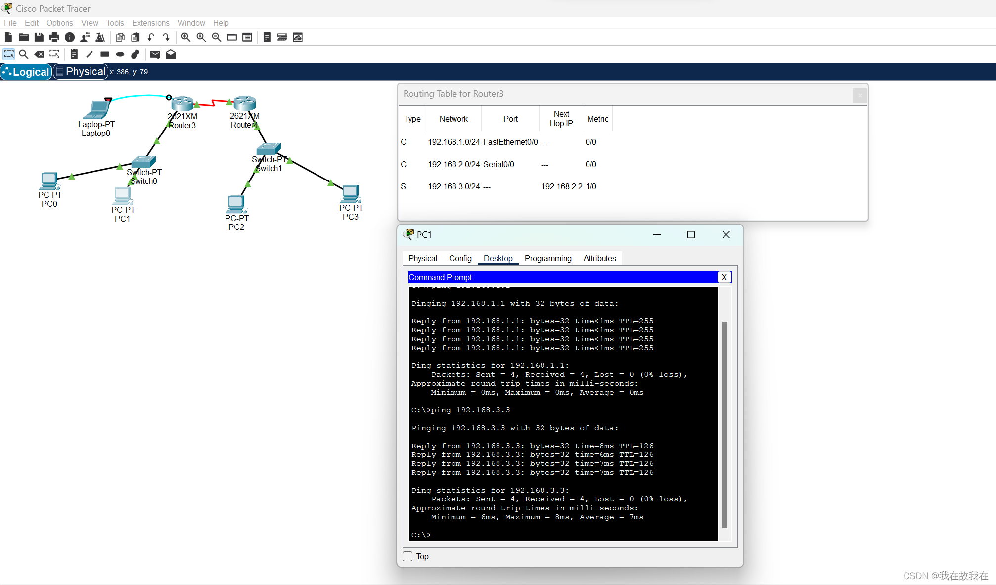Click Command Prompt vertical scrollbar
Viewport: 996px width, 585px height.
pyautogui.click(x=724, y=425)
